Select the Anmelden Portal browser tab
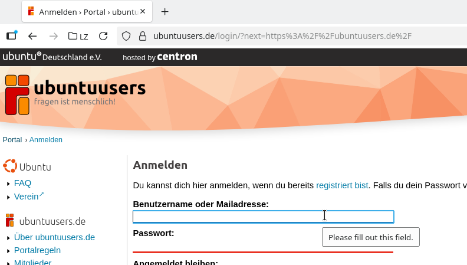This screenshot has height=265, width=467. [83, 12]
